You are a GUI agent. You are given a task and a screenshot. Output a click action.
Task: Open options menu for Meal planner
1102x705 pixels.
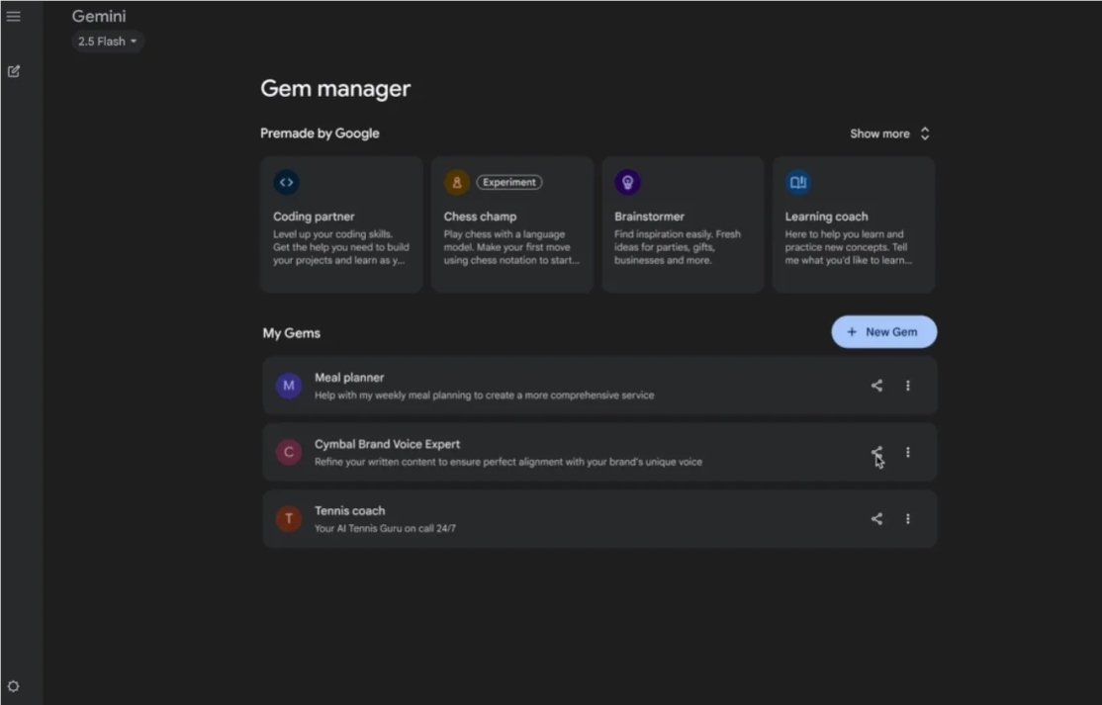pyautogui.click(x=908, y=386)
